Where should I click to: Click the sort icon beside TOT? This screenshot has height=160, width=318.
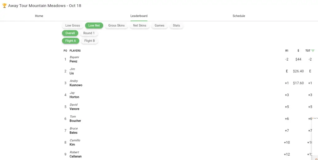313,51
